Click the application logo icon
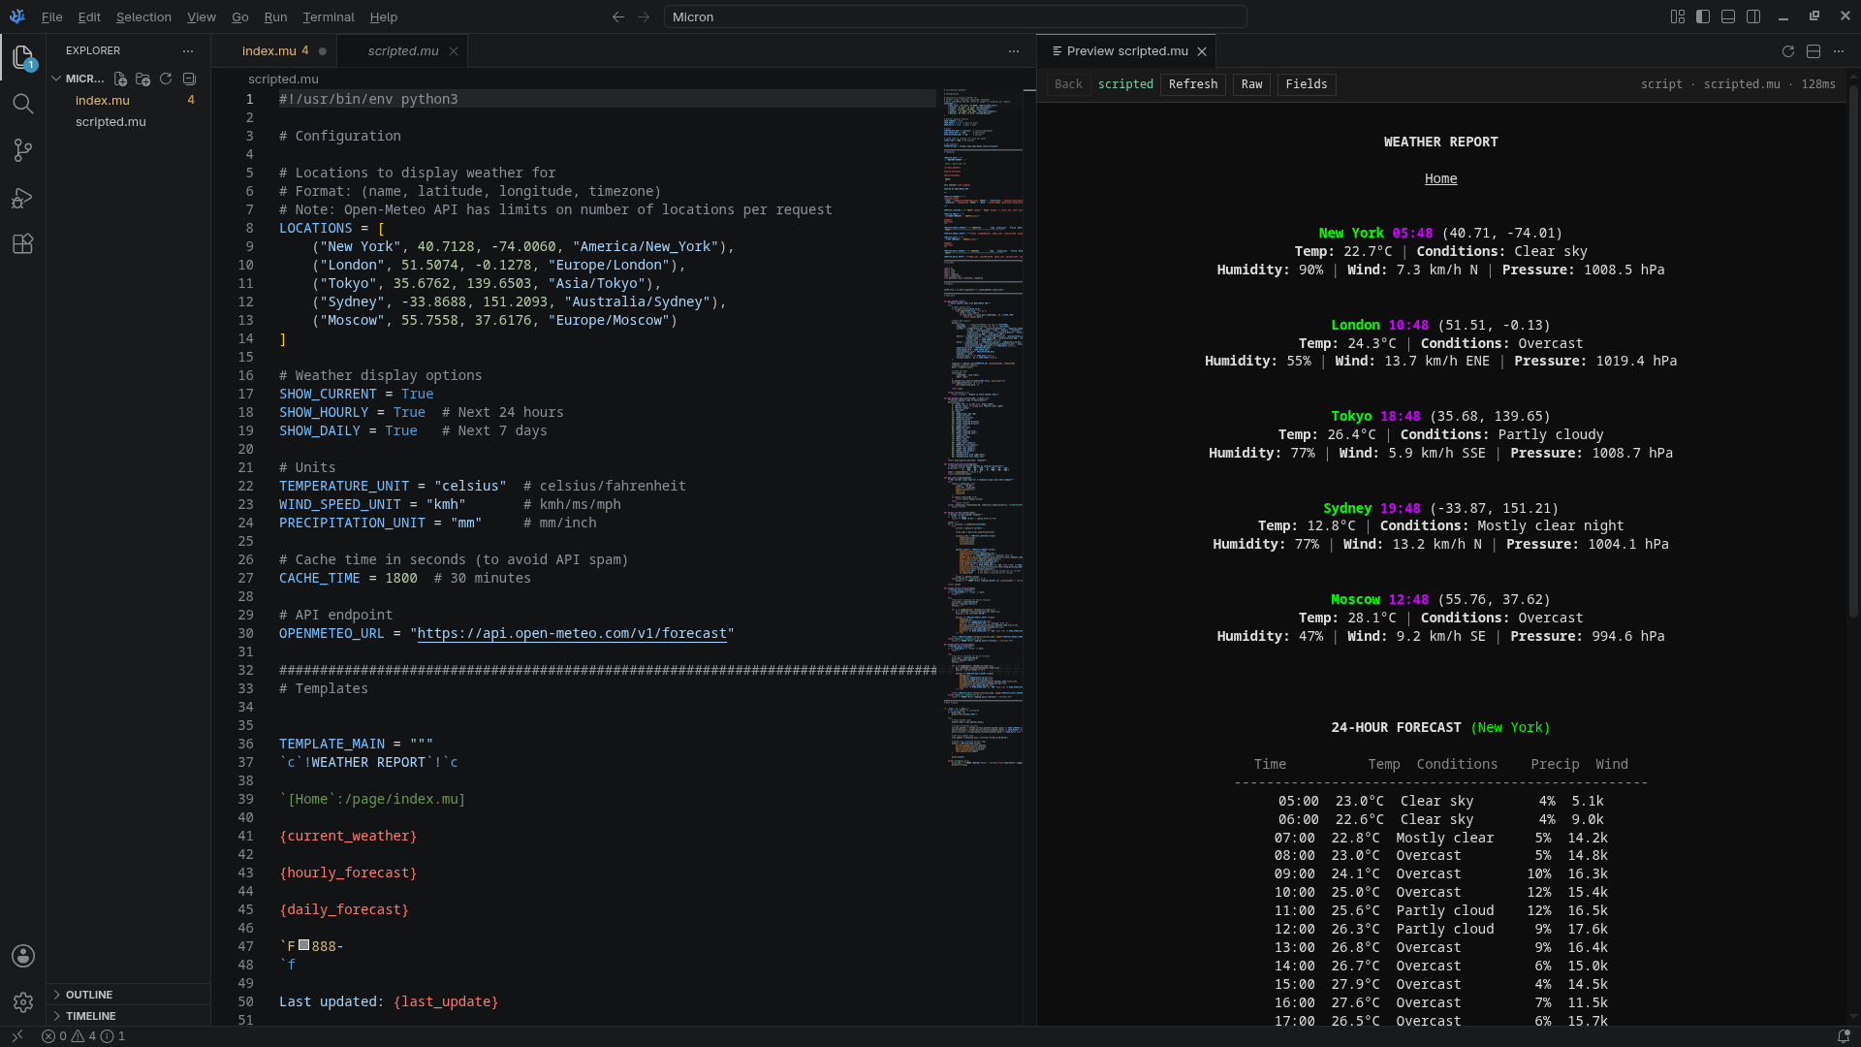Screen dimensions: 1861x1047 [17, 16]
